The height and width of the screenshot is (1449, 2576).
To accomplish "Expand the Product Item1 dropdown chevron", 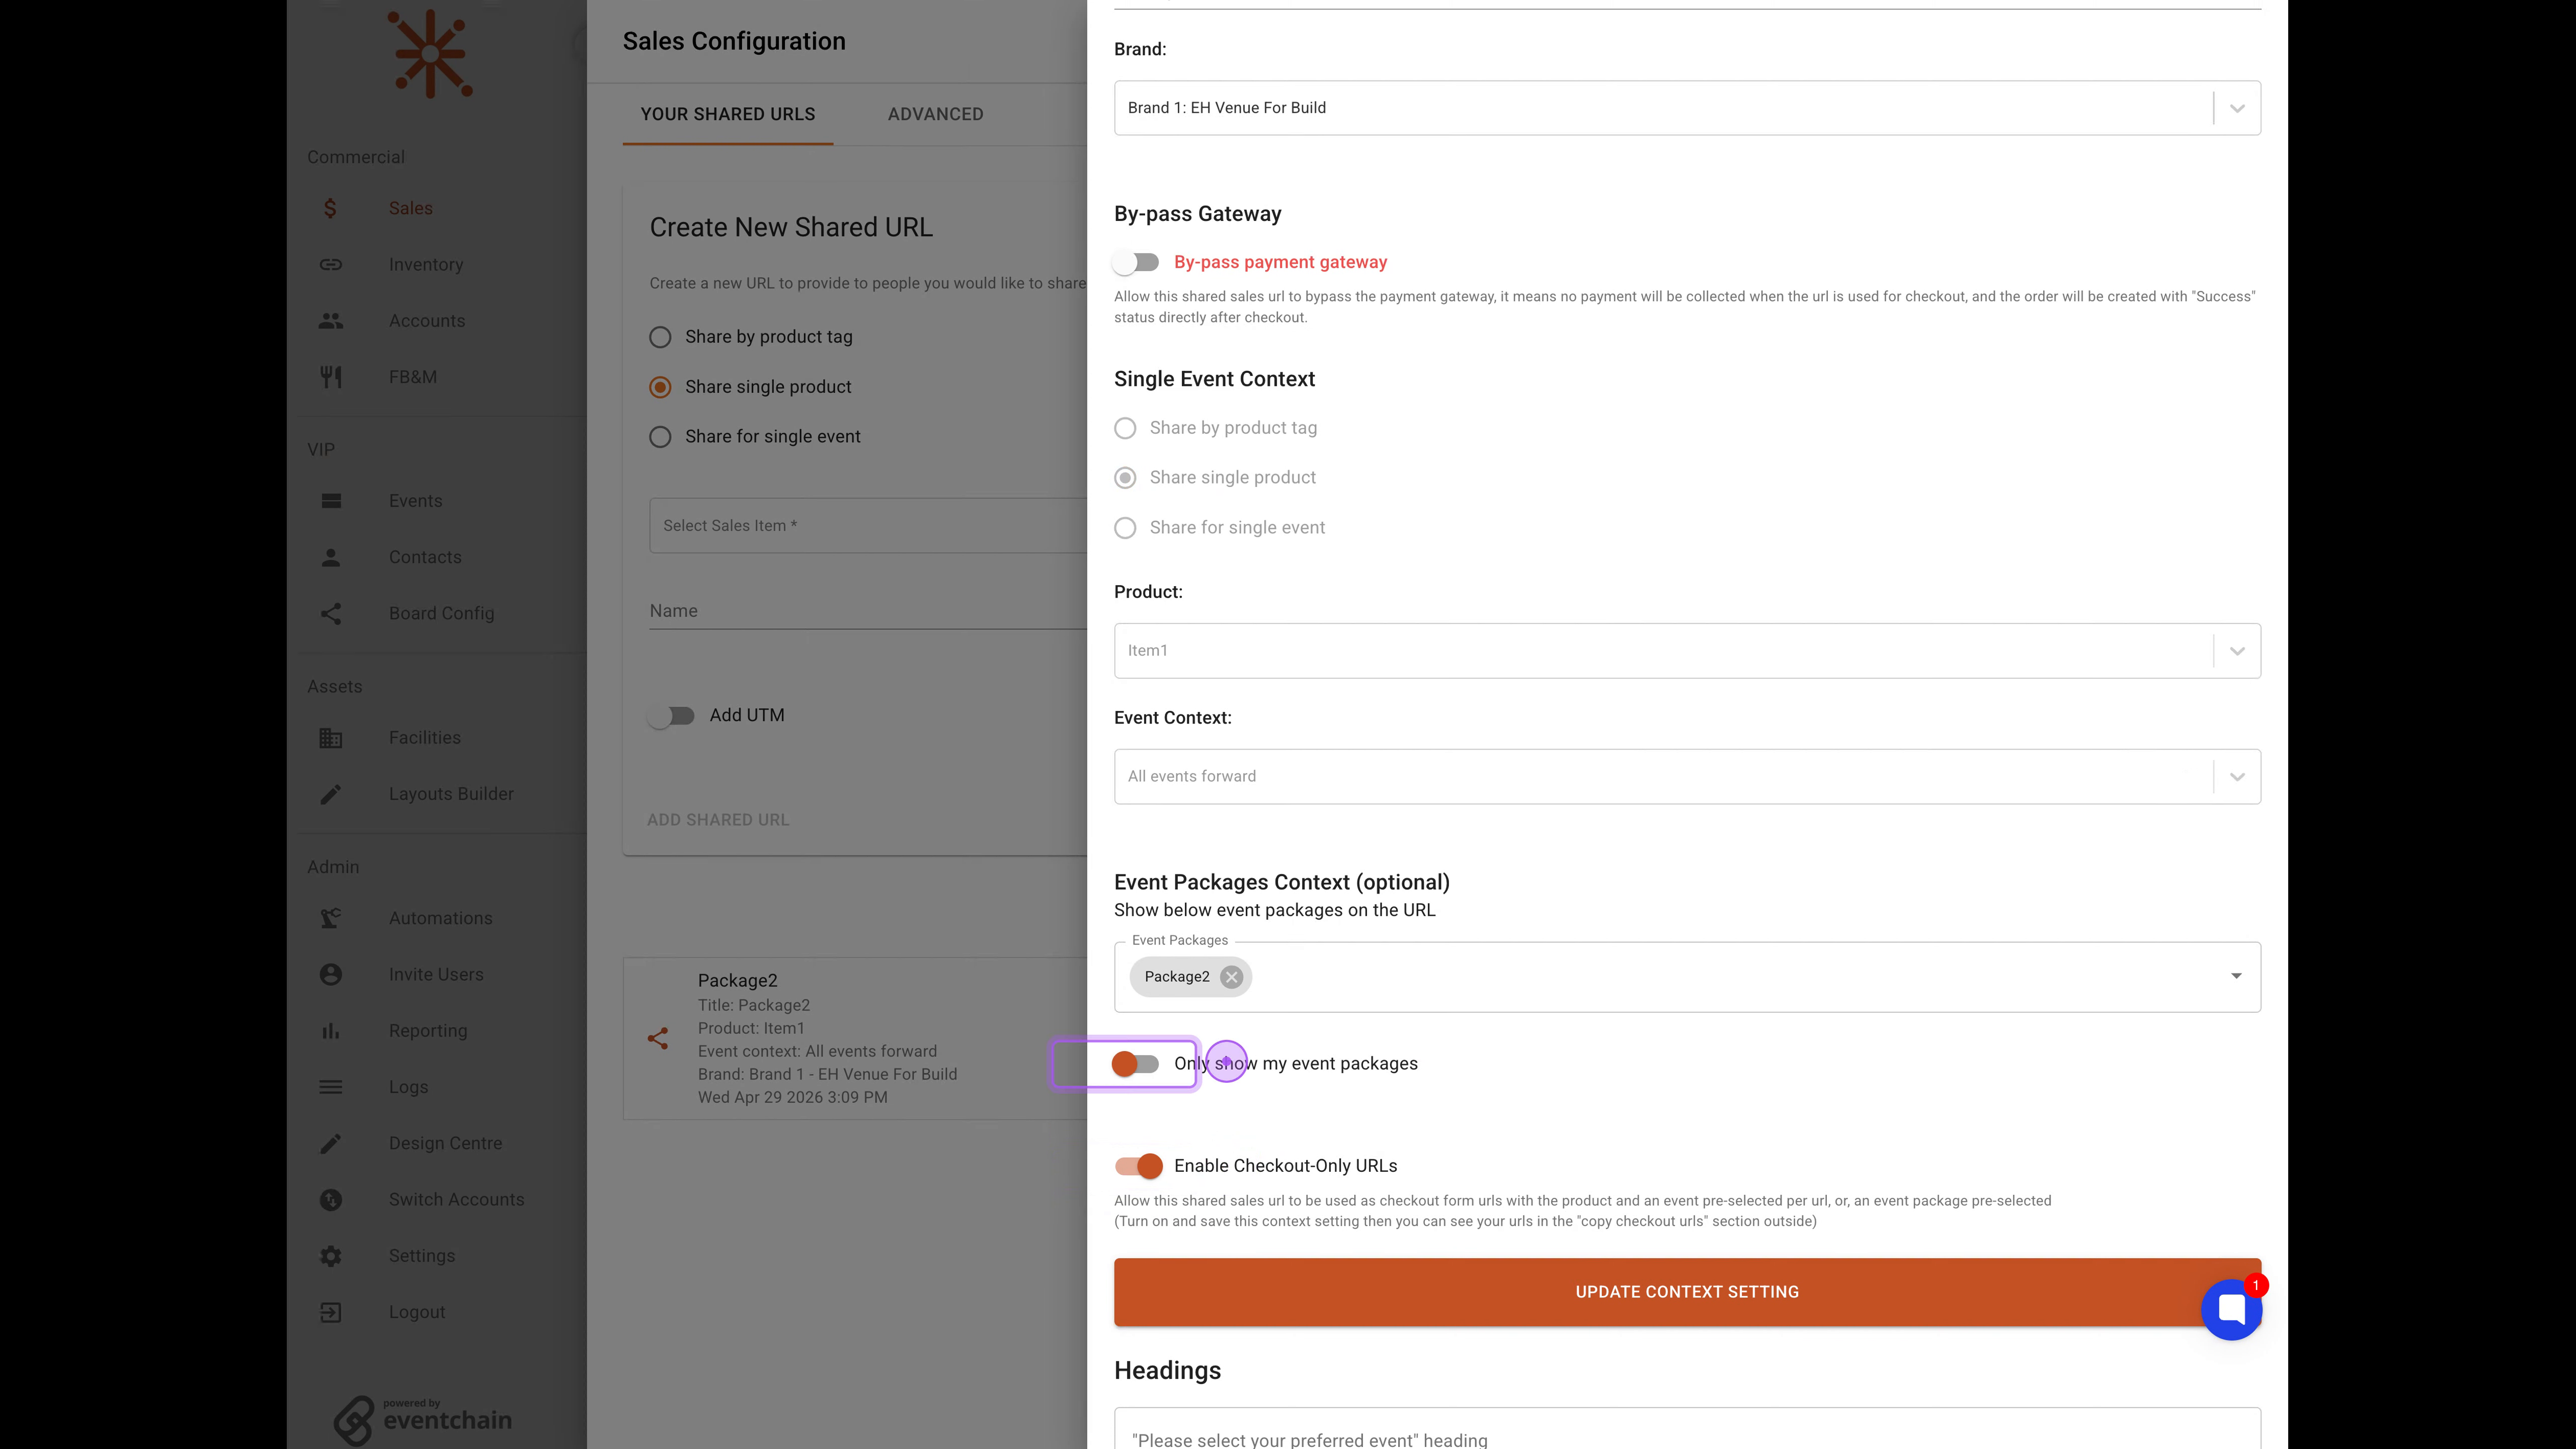I will pyautogui.click(x=2237, y=651).
